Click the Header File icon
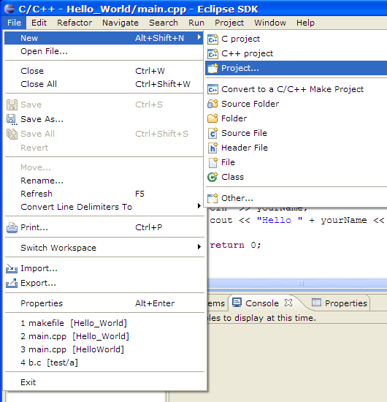The height and width of the screenshot is (402, 387). 212,148
